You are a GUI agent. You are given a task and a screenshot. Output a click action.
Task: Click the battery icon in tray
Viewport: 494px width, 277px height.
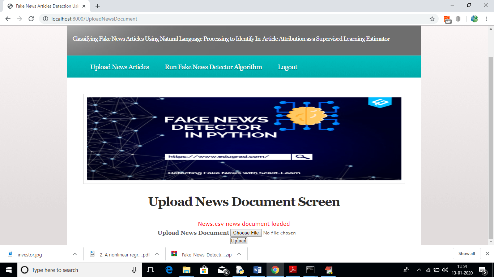coord(436,270)
